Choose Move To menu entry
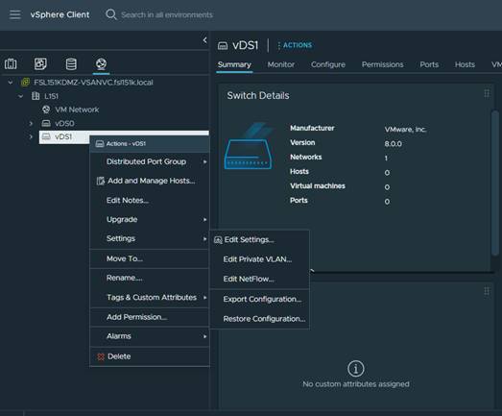 [150, 258]
